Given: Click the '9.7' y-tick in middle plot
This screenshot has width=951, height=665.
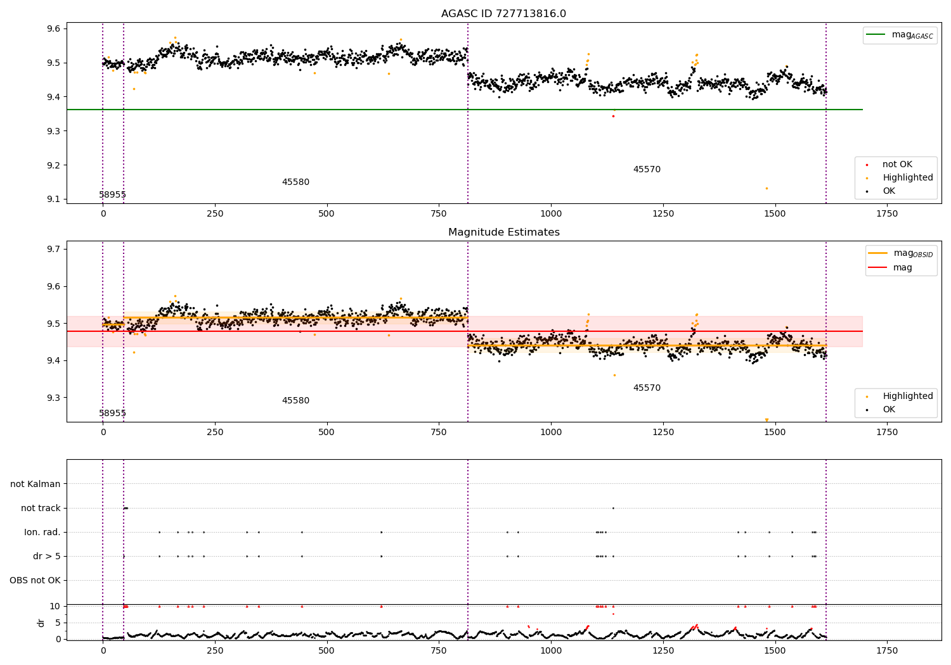Looking at the screenshot, I should (x=53, y=249).
